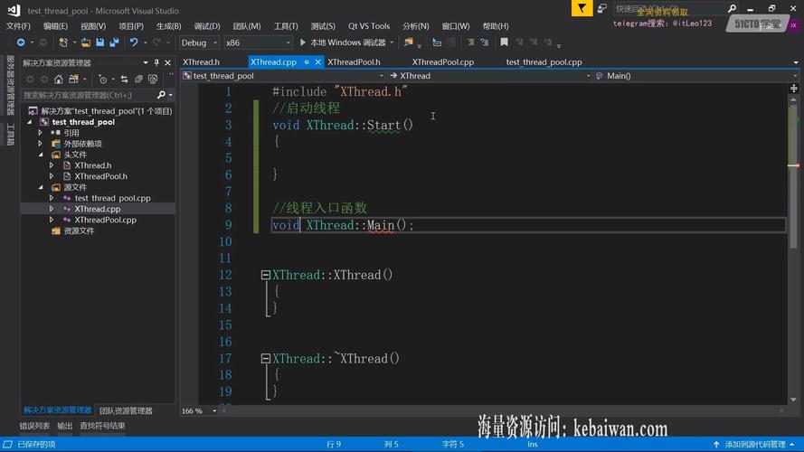Click the Show All Files icon
Screen dimensions: 804x452
[153, 80]
